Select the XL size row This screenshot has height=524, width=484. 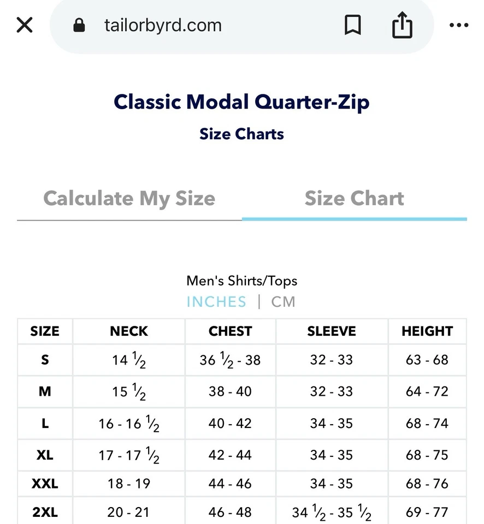click(x=45, y=455)
